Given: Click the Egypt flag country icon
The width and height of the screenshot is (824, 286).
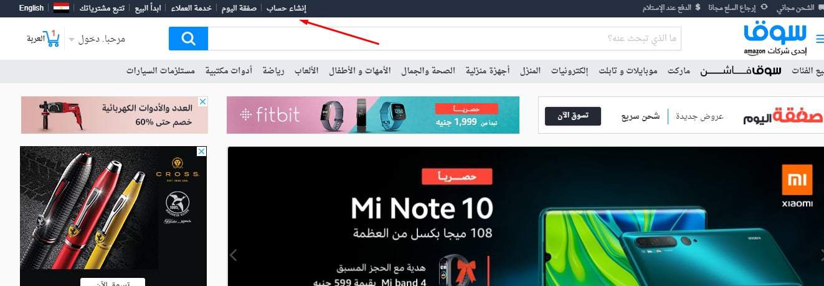Looking at the screenshot, I should [x=61, y=8].
